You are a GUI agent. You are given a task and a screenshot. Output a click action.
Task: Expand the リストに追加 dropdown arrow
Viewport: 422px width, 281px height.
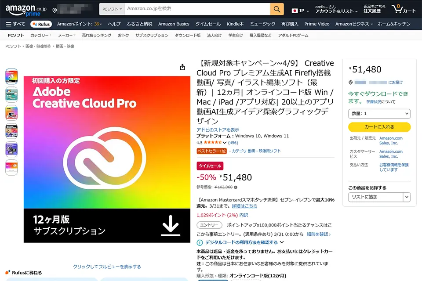point(407,197)
